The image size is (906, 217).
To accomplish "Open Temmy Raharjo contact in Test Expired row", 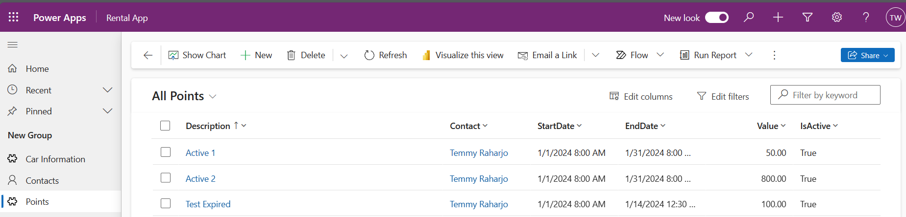I will coord(479,204).
